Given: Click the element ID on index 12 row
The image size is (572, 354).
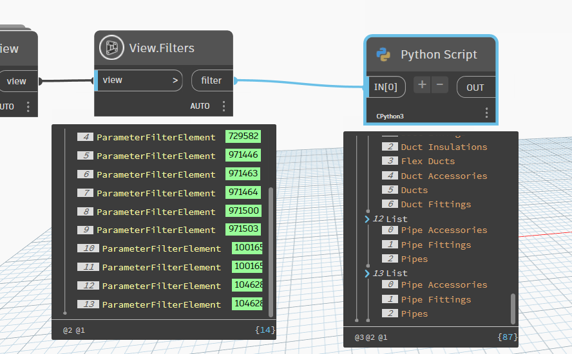Looking at the screenshot, I should click(x=247, y=284).
